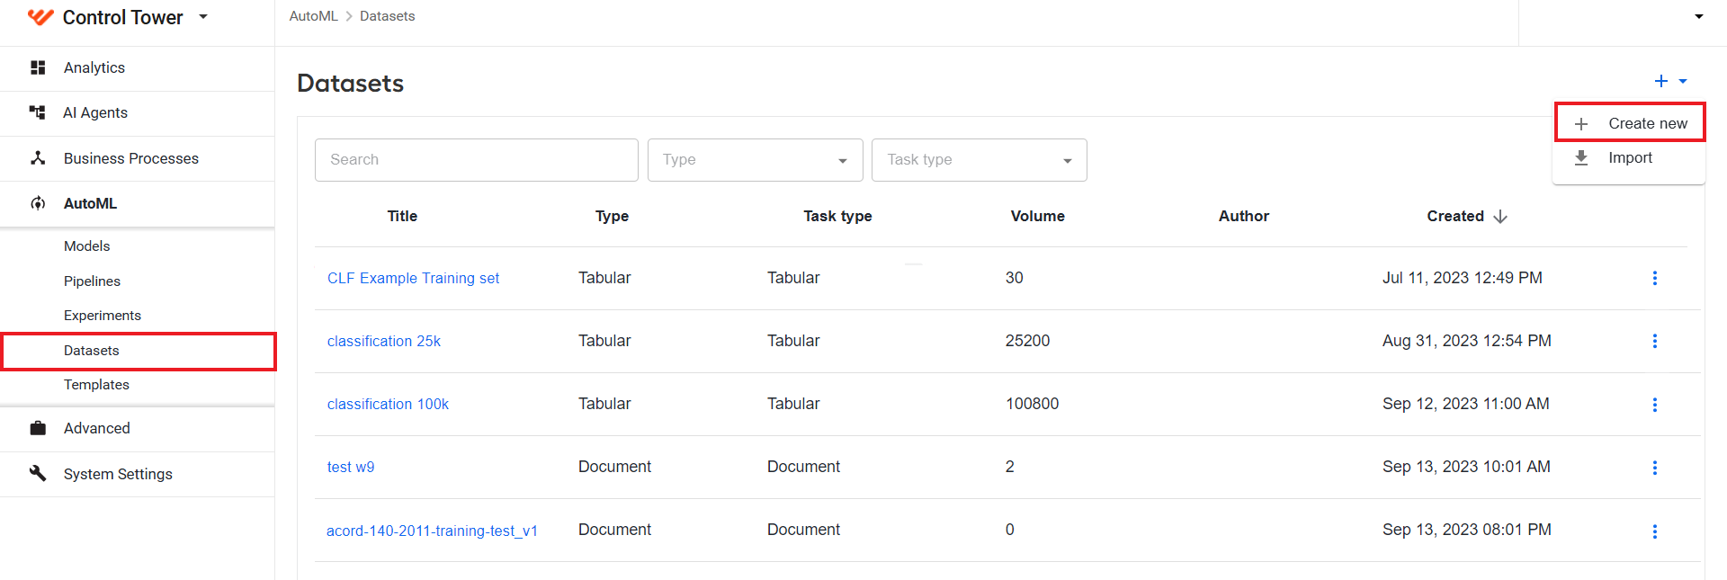This screenshot has width=1727, height=580.
Task: Click the Analytics dashboard icon
Action: point(38,67)
